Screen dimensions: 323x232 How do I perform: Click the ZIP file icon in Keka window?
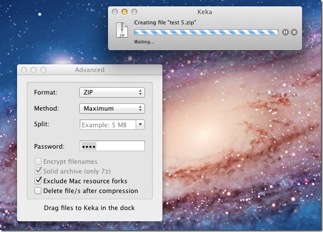point(122,30)
